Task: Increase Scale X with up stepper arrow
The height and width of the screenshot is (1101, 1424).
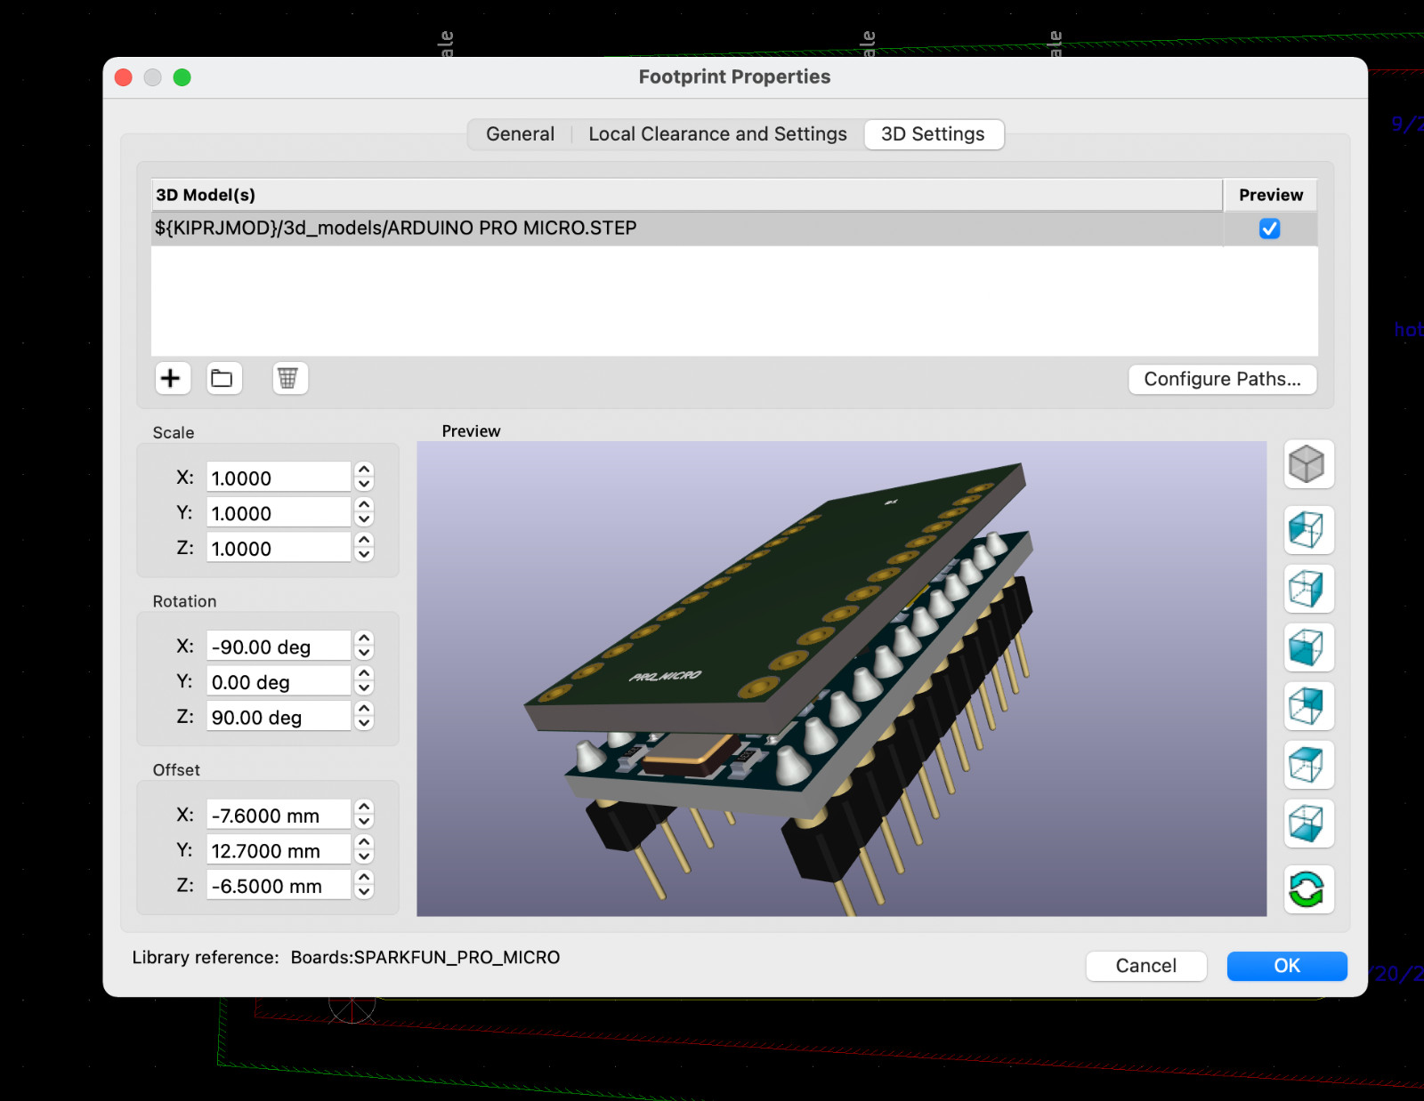Action: coord(364,470)
